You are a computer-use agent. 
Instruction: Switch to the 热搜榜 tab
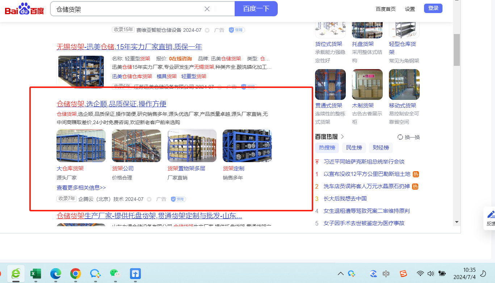coord(327,148)
